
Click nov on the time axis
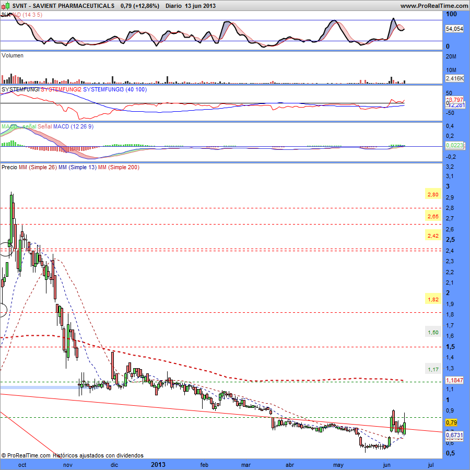(x=68, y=465)
